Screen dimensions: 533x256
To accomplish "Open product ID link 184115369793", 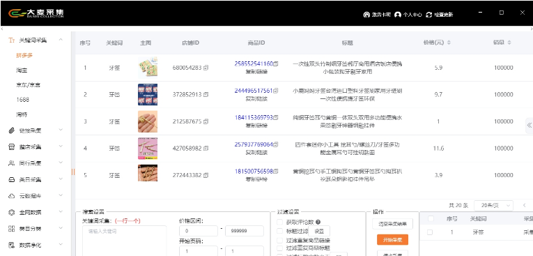I will [254, 117].
